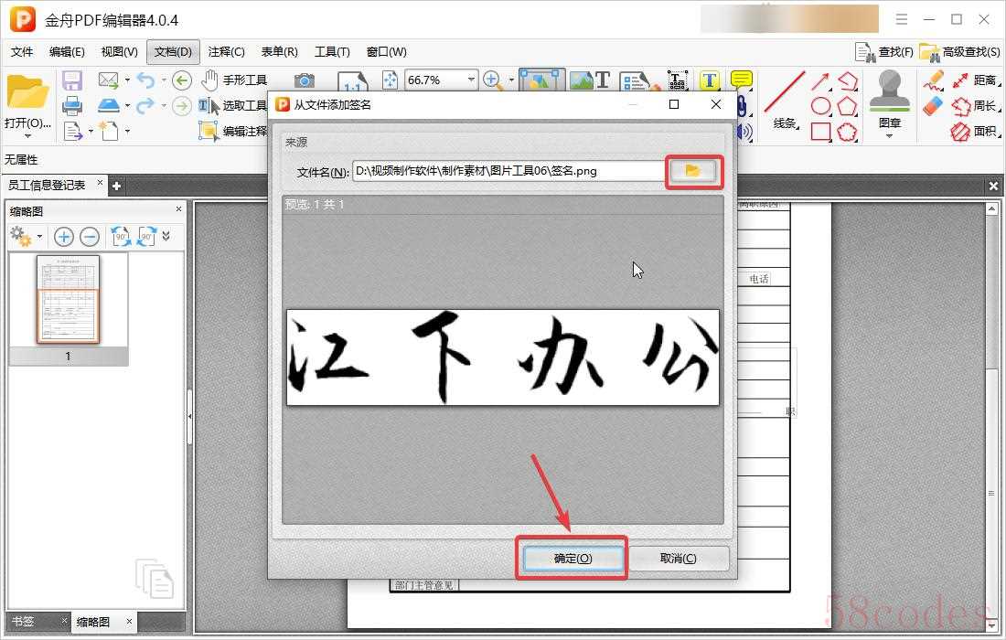Viewport: 1006px width, 640px height.
Task: Click the save floppy disk icon
Action: point(72,80)
